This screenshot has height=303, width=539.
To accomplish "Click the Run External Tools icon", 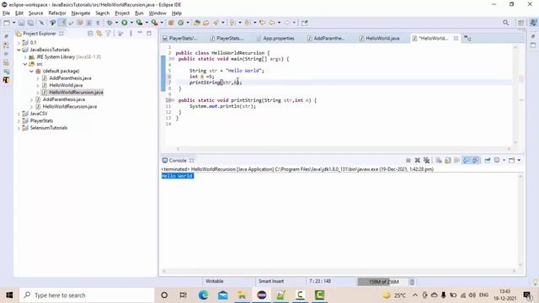I will (x=154, y=23).
